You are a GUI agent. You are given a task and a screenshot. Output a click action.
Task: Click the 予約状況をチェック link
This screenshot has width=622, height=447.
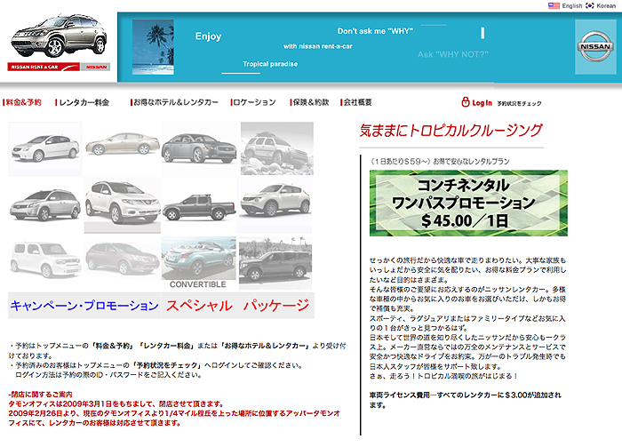519,103
